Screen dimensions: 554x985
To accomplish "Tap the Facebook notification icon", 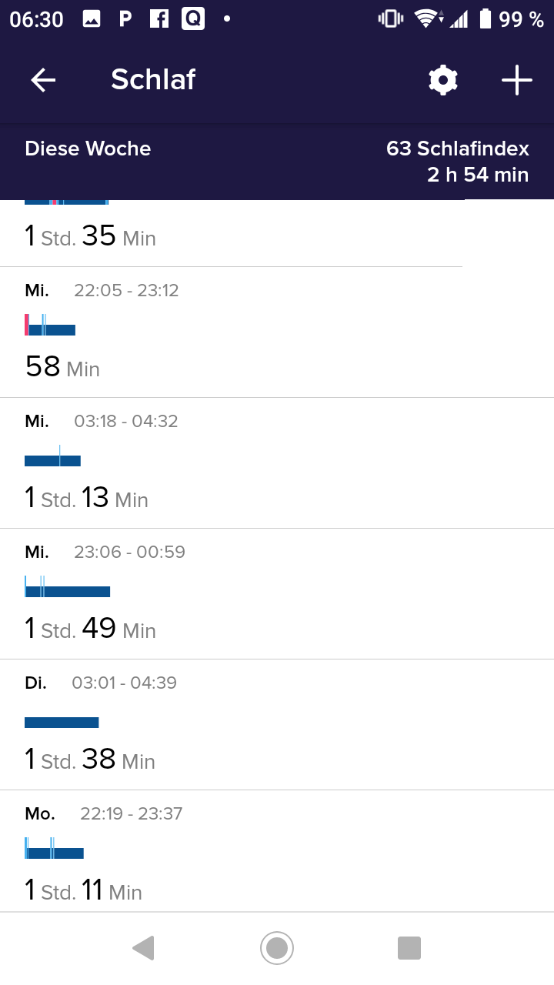I will [159, 19].
